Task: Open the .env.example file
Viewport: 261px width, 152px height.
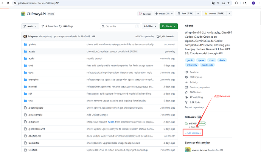Action: point(35,115)
